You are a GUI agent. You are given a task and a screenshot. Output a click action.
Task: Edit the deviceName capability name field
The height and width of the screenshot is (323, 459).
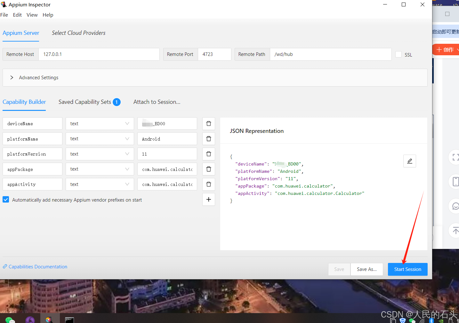pos(32,124)
